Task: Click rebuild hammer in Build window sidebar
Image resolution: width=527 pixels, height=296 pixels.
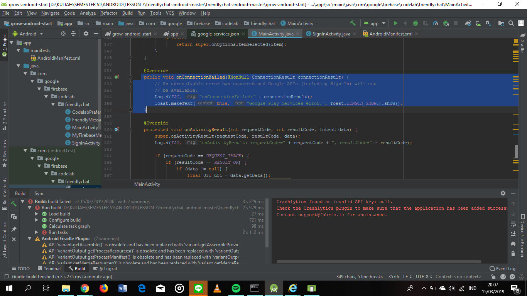Action: click(14, 204)
